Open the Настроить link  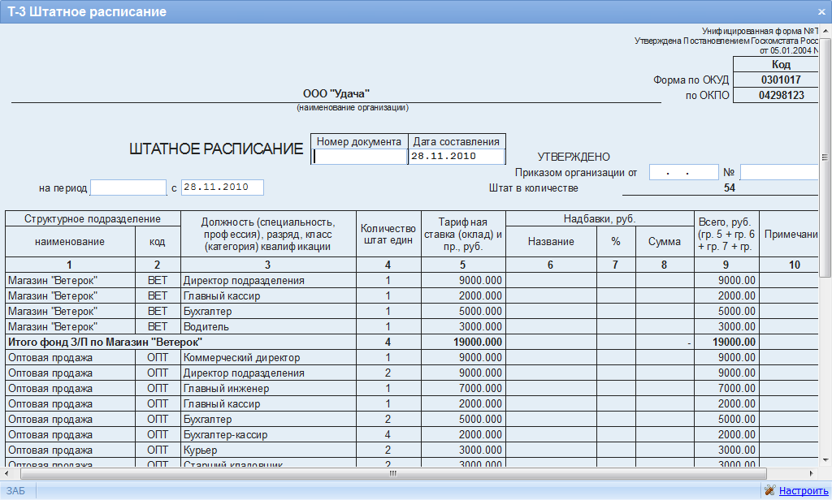coord(804,491)
